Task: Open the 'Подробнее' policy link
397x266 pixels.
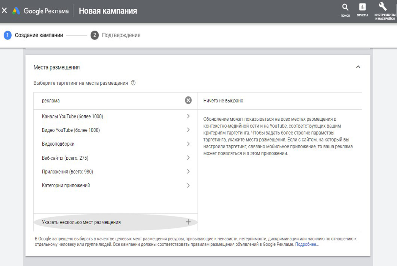Action: click(x=306, y=244)
